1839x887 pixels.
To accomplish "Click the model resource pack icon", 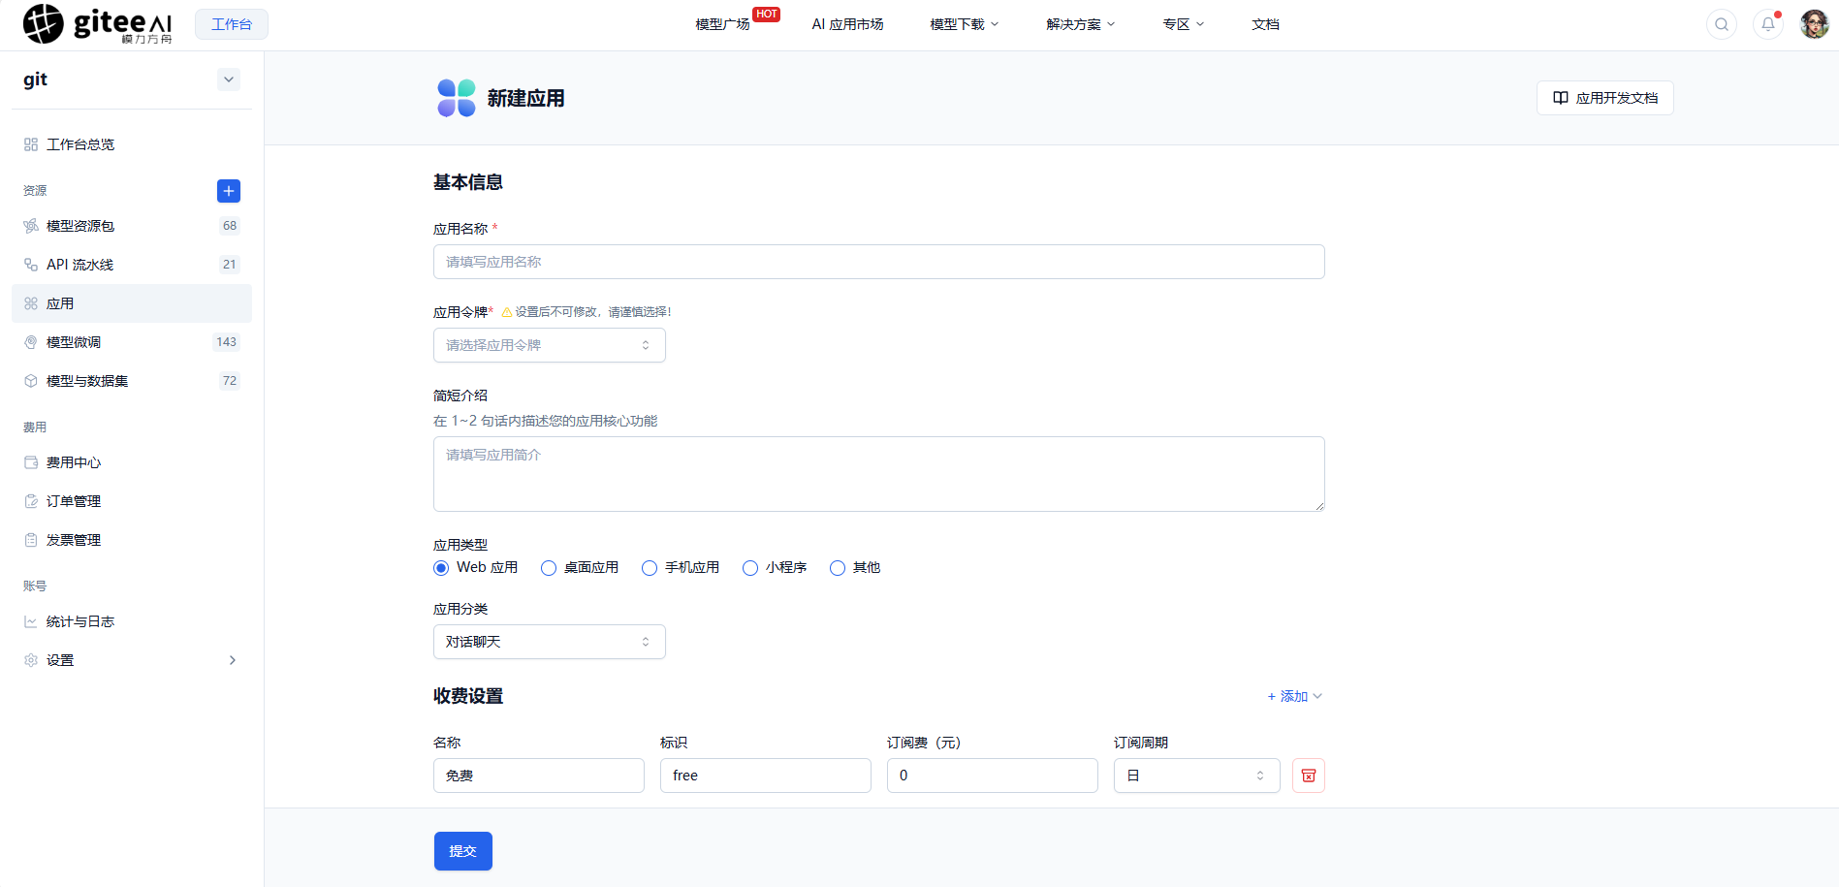I will (x=31, y=226).
